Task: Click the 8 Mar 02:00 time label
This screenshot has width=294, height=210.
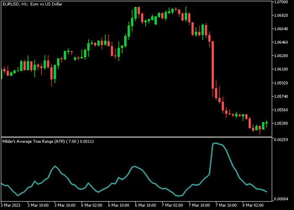Action: point(253,205)
